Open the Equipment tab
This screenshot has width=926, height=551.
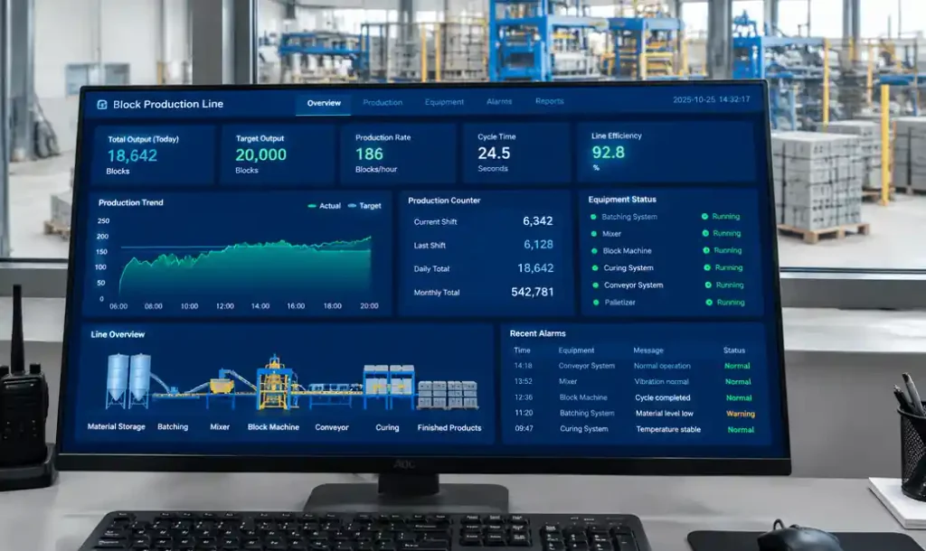[x=444, y=102]
